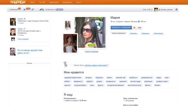Image resolution: width=188 pixels, height=106 pixels.
Task: Click the eye profile-views icon
Action: click(x=25, y=9)
